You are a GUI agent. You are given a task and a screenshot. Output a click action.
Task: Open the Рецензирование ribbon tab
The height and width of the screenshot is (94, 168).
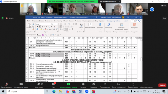click(x=88, y=21)
